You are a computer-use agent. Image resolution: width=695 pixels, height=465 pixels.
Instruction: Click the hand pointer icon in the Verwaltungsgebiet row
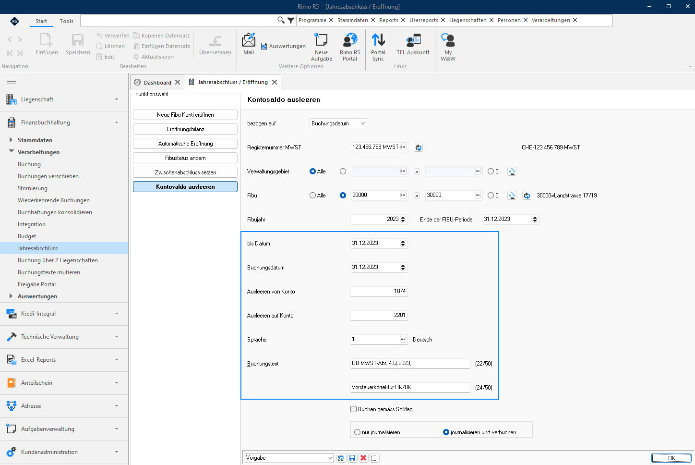click(x=512, y=171)
